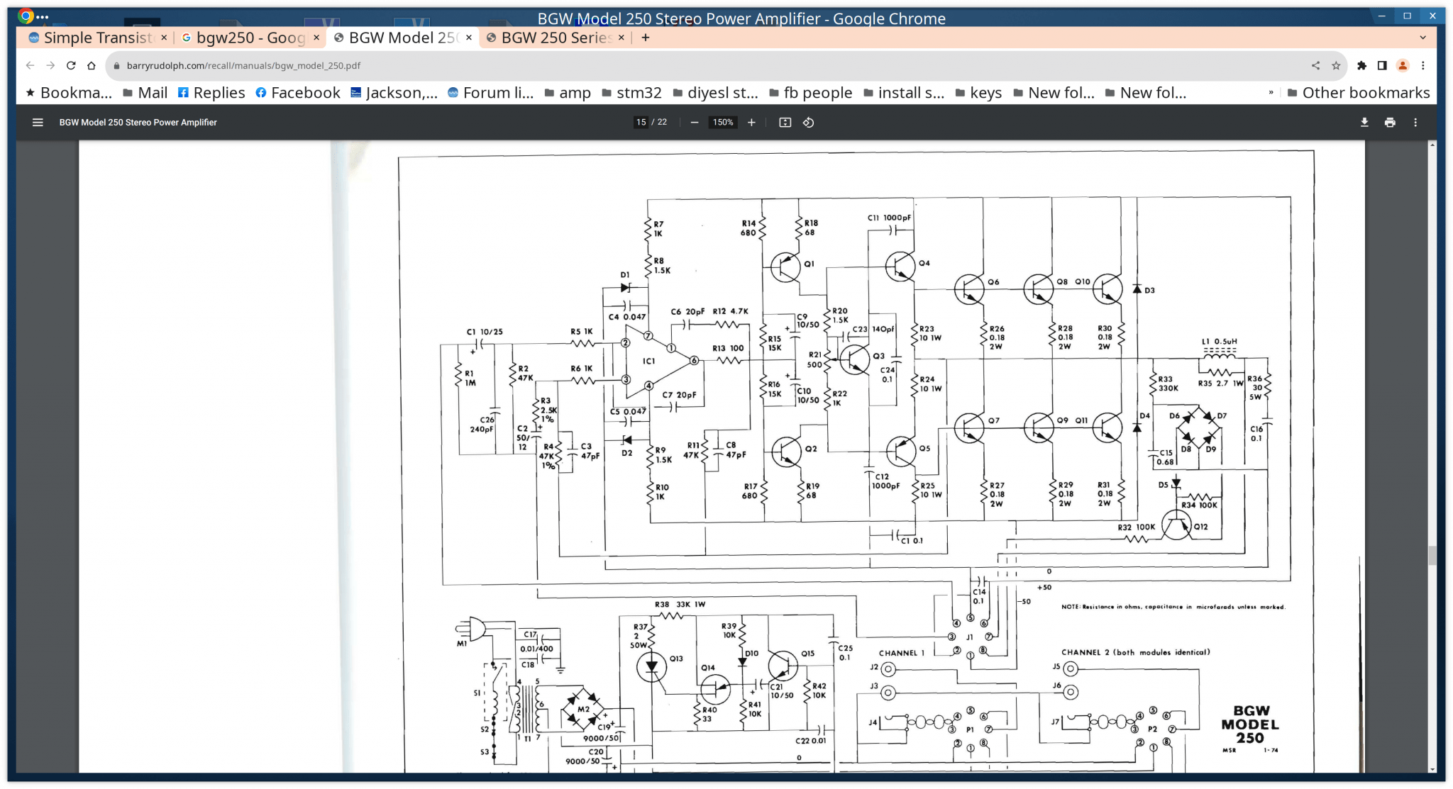The width and height of the screenshot is (1453, 789).
Task: Open the Mail bookmark folder
Action: pyautogui.click(x=145, y=93)
